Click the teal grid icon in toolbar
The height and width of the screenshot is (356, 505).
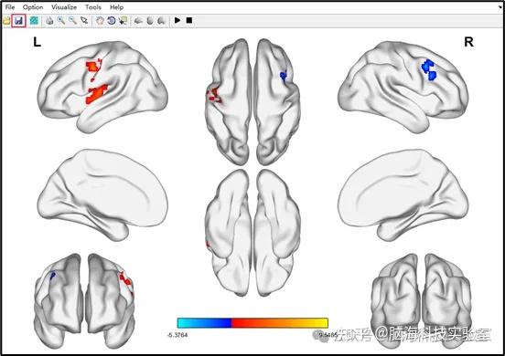[34, 21]
